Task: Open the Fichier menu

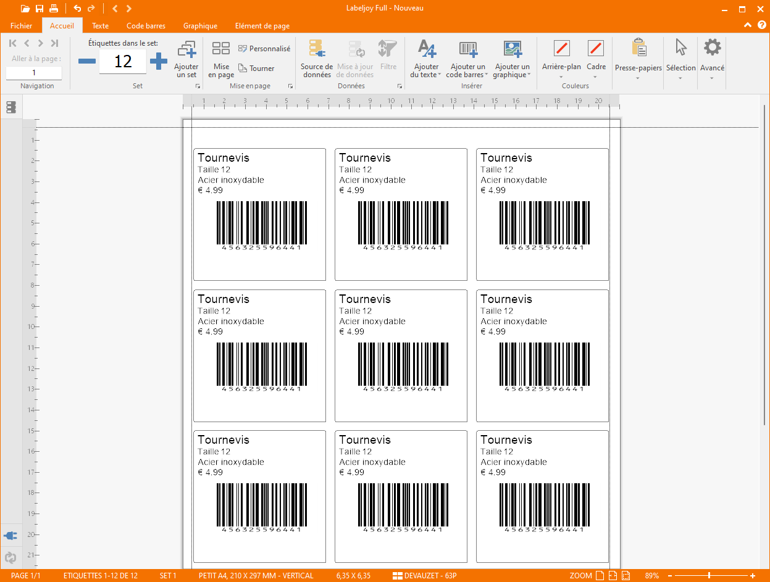Action: coord(21,26)
